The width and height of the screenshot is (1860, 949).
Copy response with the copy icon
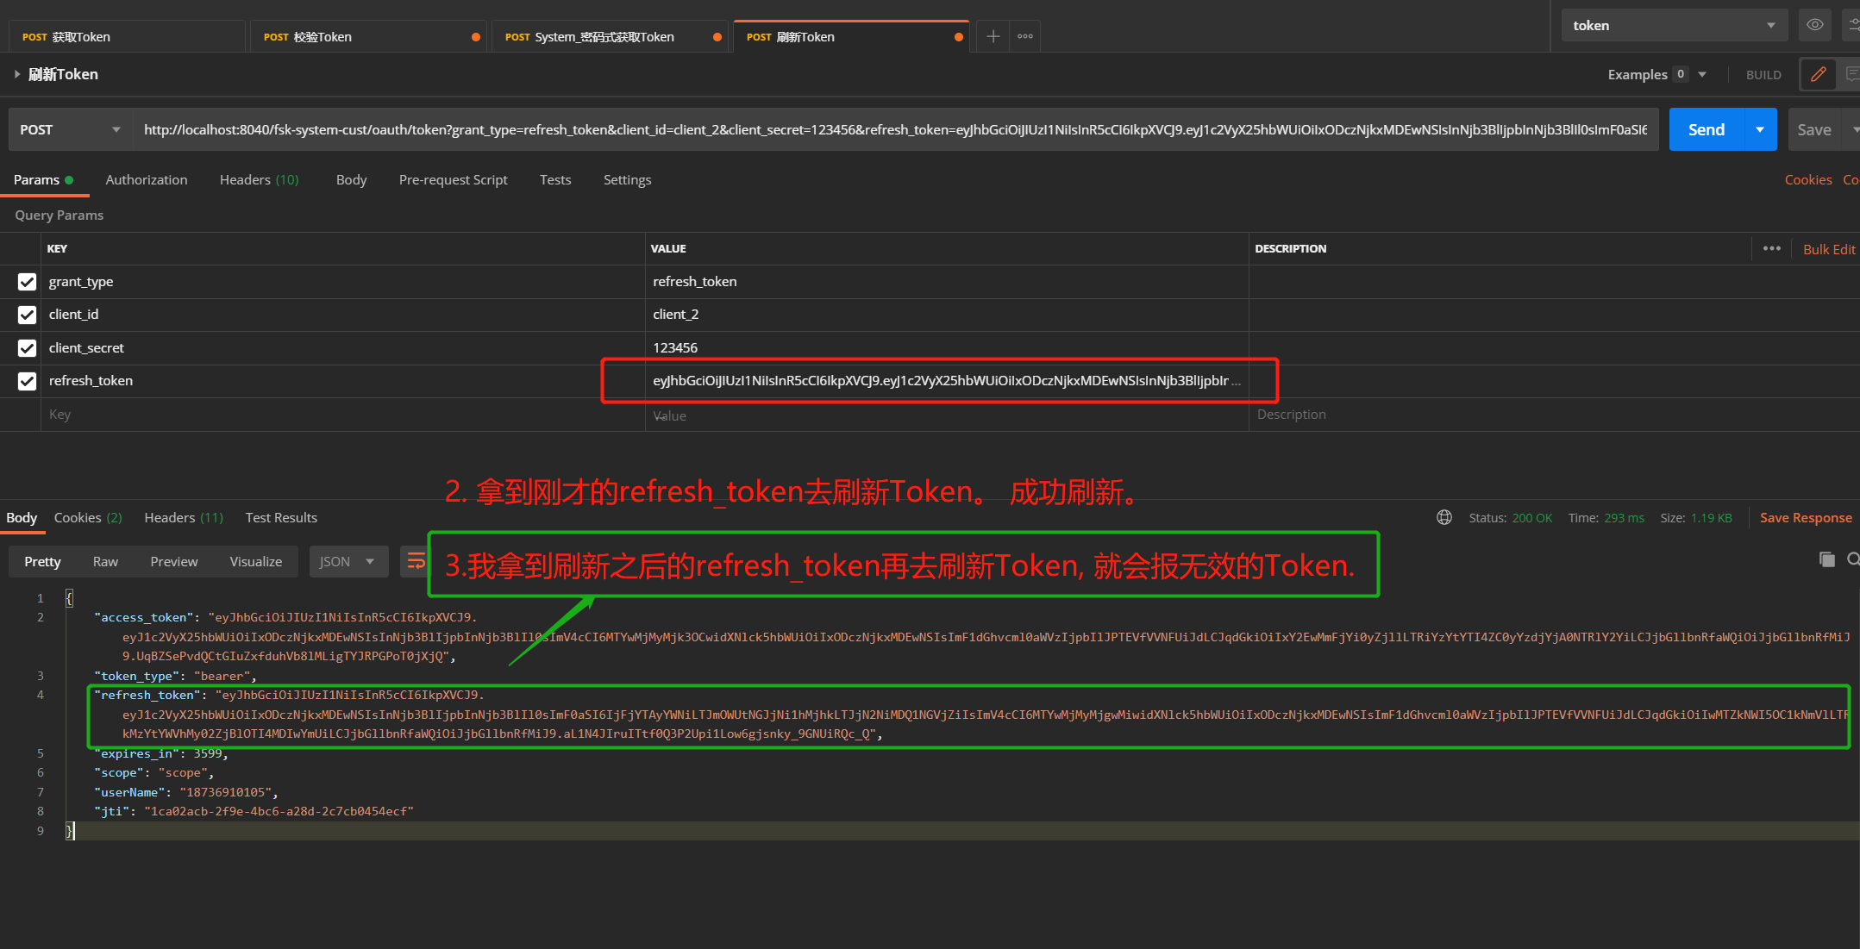click(1826, 559)
